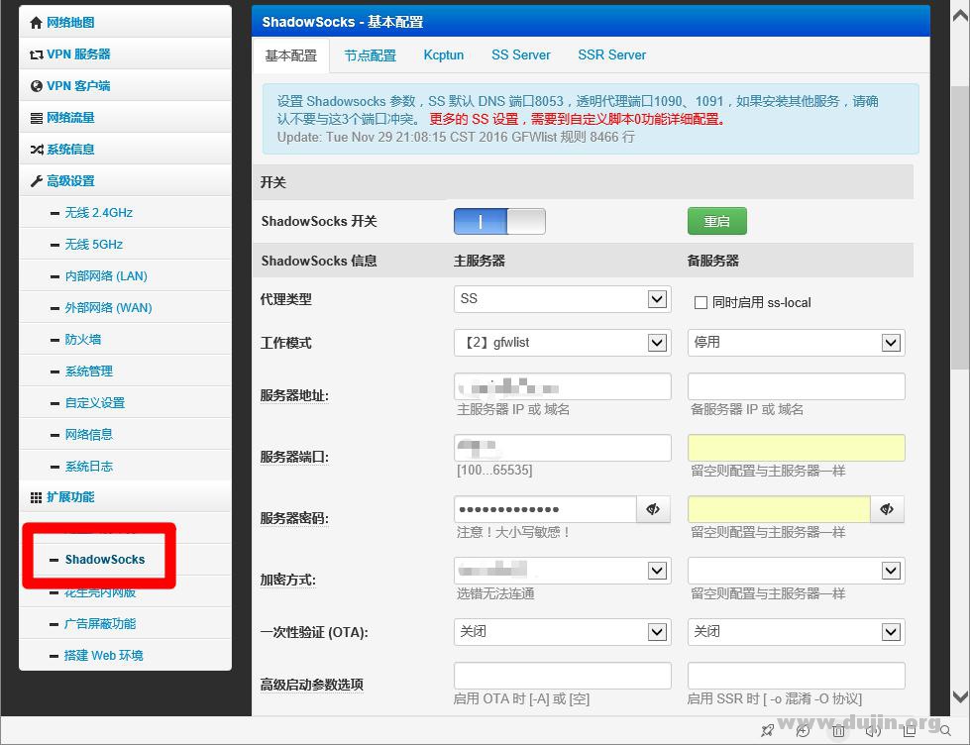The image size is (970, 745).
Task: Switch to the SSR Server tab
Action: [611, 55]
